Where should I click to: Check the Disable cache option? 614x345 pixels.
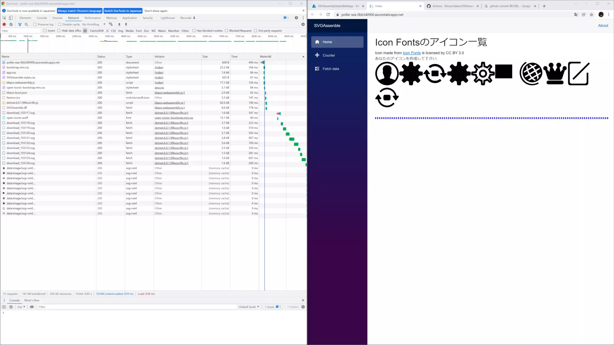(x=60, y=25)
